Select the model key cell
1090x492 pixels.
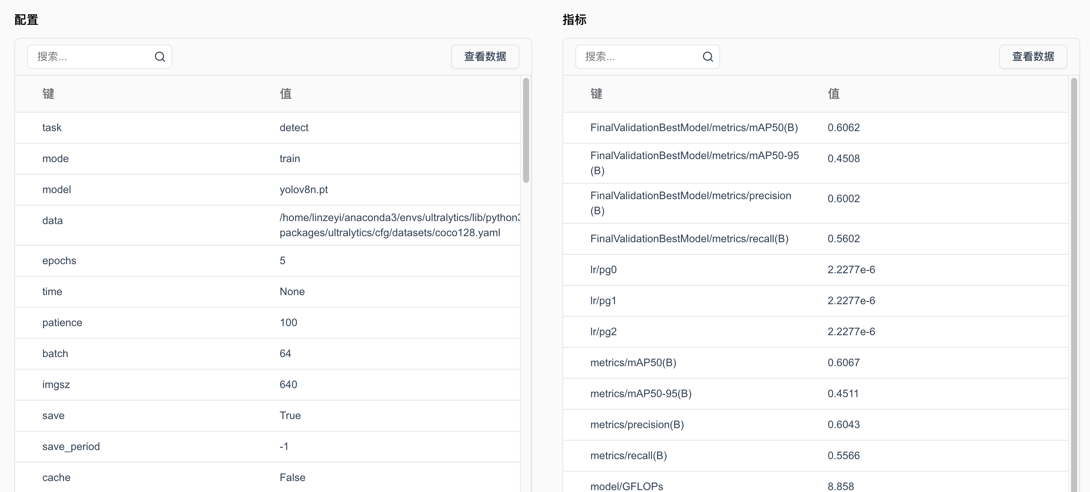[56, 189]
